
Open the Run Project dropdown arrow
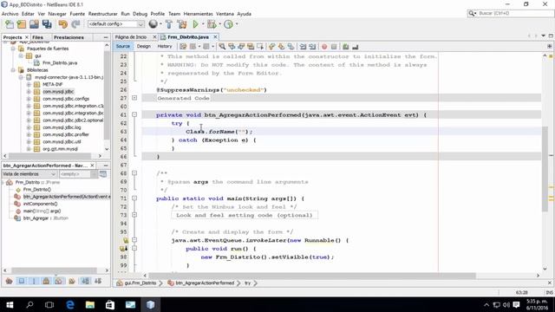pyautogui.click(x=203, y=24)
